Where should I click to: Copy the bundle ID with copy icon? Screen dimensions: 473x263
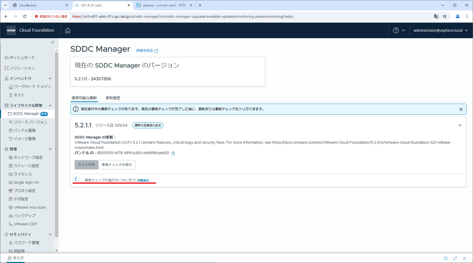(173, 153)
